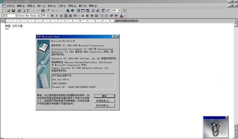Expand the undo history arrow

(x=56, y=11)
